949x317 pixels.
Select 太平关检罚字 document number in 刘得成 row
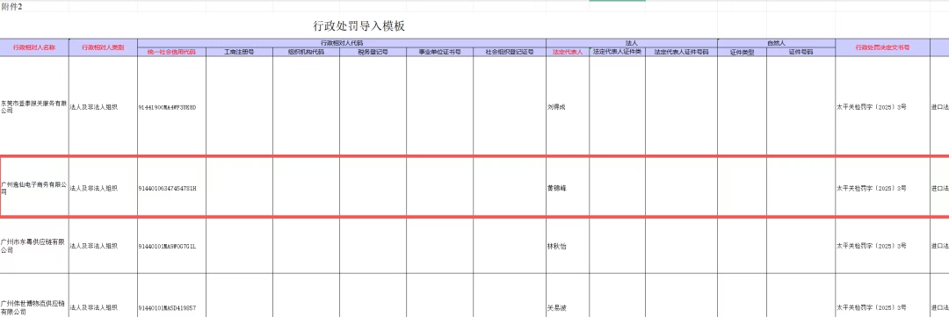click(x=882, y=107)
